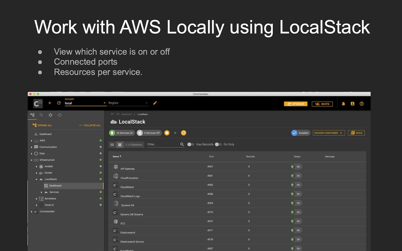Switch to list view layout
402x251 pixels.
(x=120, y=144)
